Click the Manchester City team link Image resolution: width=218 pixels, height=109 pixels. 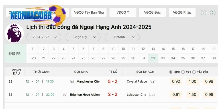(x=88, y=81)
